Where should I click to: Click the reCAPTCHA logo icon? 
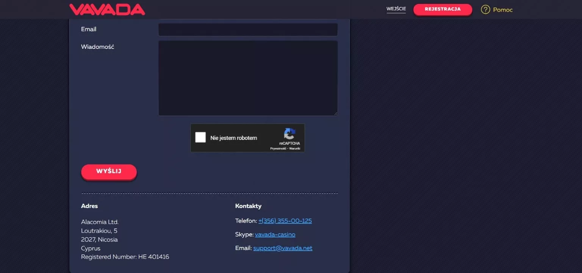tap(289, 134)
